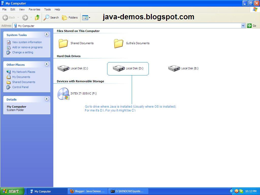Collapse the Details panel

pos(46,99)
